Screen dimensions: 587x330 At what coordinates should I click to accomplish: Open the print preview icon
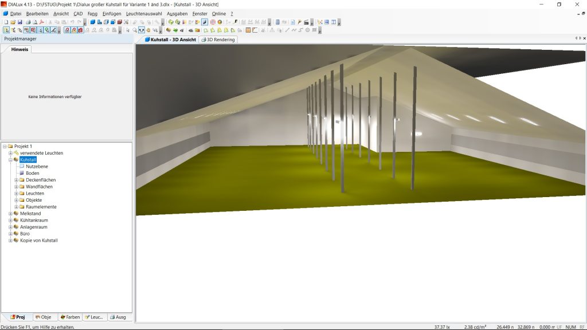(35, 22)
